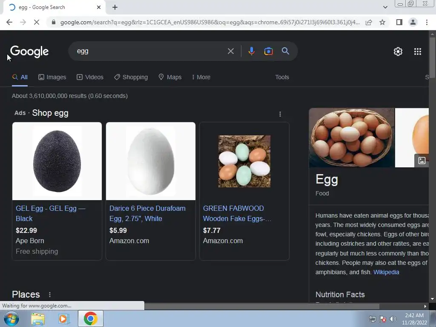Click the $22.99 price
This screenshot has height=327, width=436.
(x=26, y=230)
